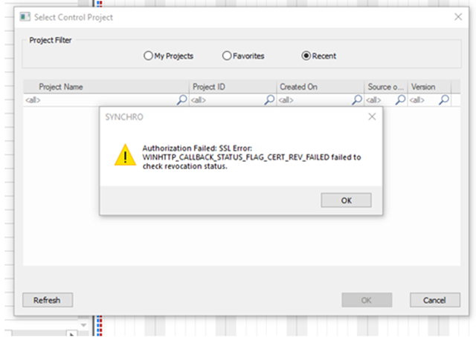Click the Project Name filter input field

point(100,100)
